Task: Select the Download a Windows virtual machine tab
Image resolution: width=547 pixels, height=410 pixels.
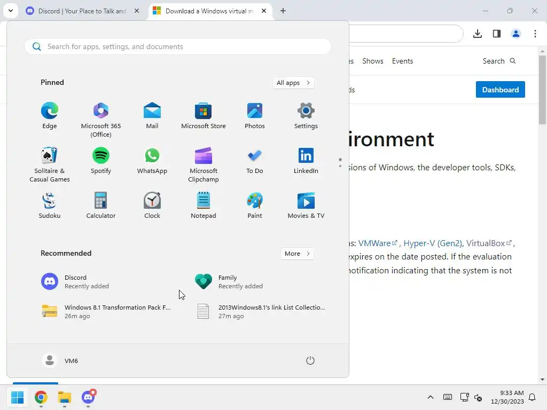Action: (209, 11)
